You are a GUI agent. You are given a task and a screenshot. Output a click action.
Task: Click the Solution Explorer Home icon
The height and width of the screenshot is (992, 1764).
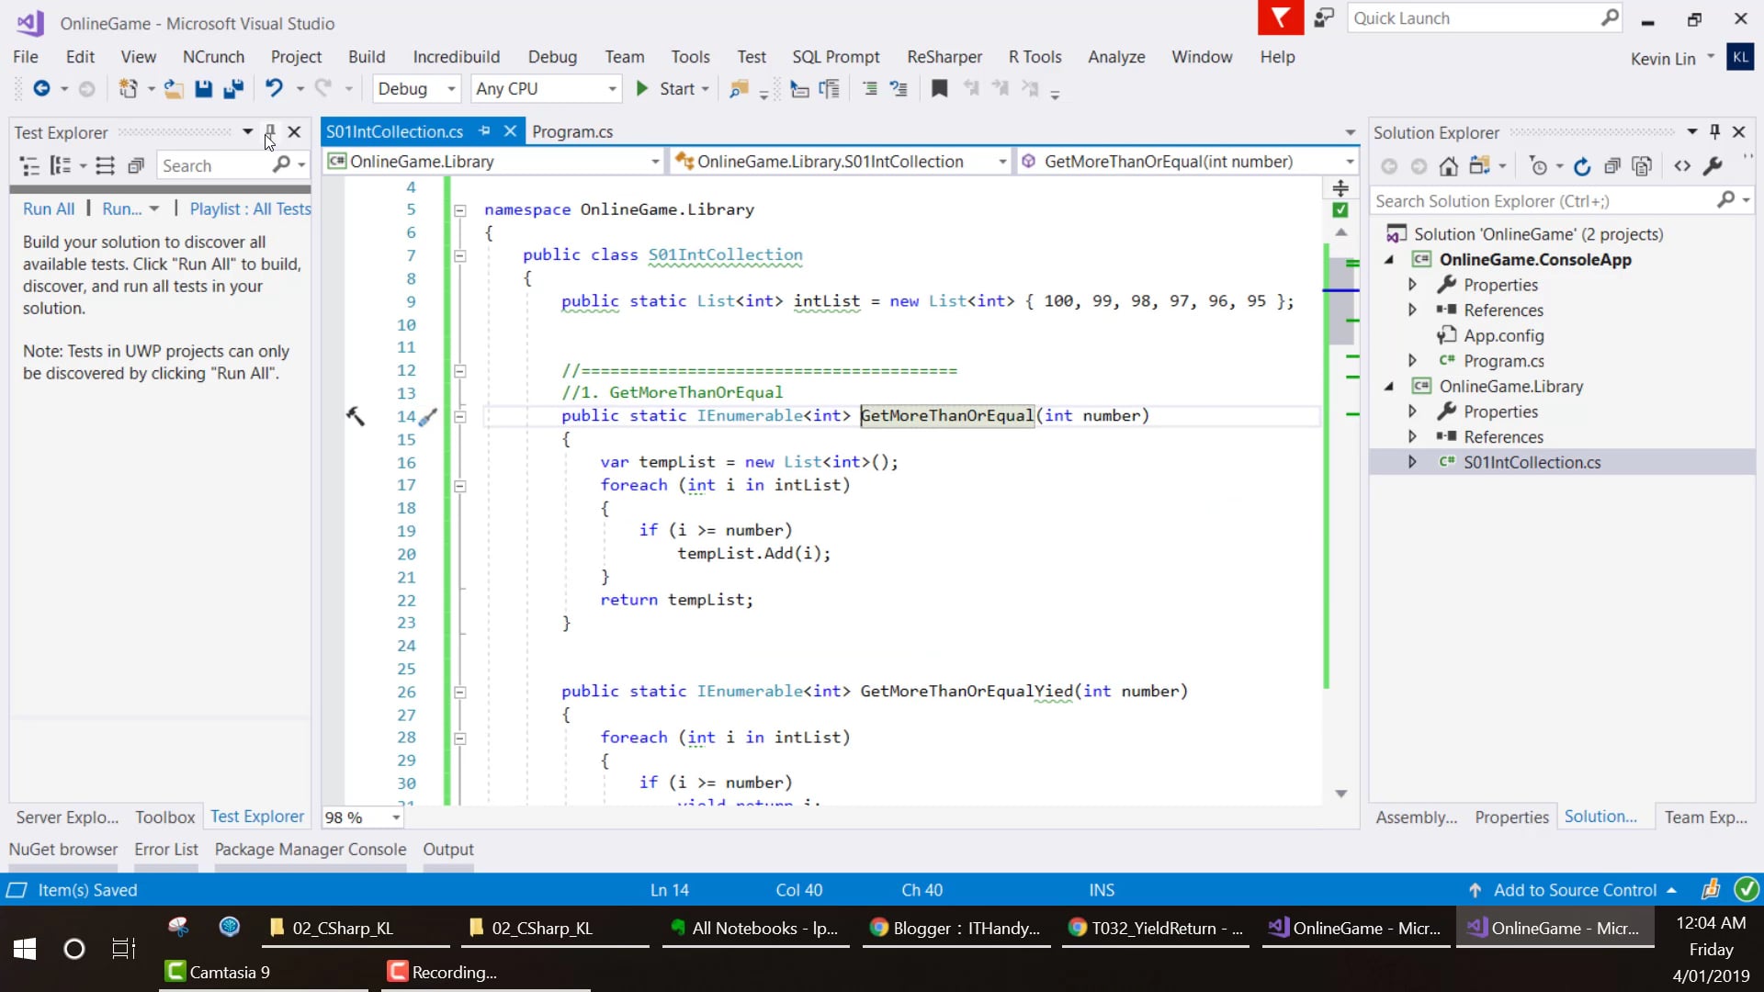(x=1448, y=166)
